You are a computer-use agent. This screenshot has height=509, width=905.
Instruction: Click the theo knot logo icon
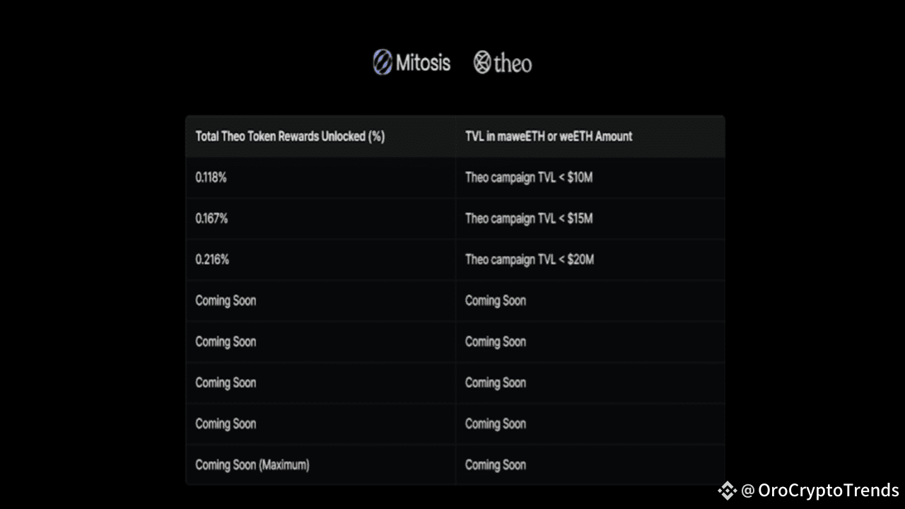[482, 63]
